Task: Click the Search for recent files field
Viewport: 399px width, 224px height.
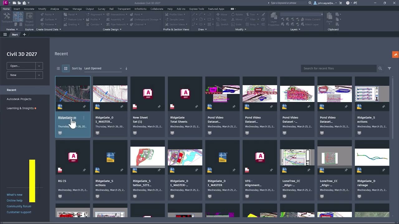Action: 339,68
